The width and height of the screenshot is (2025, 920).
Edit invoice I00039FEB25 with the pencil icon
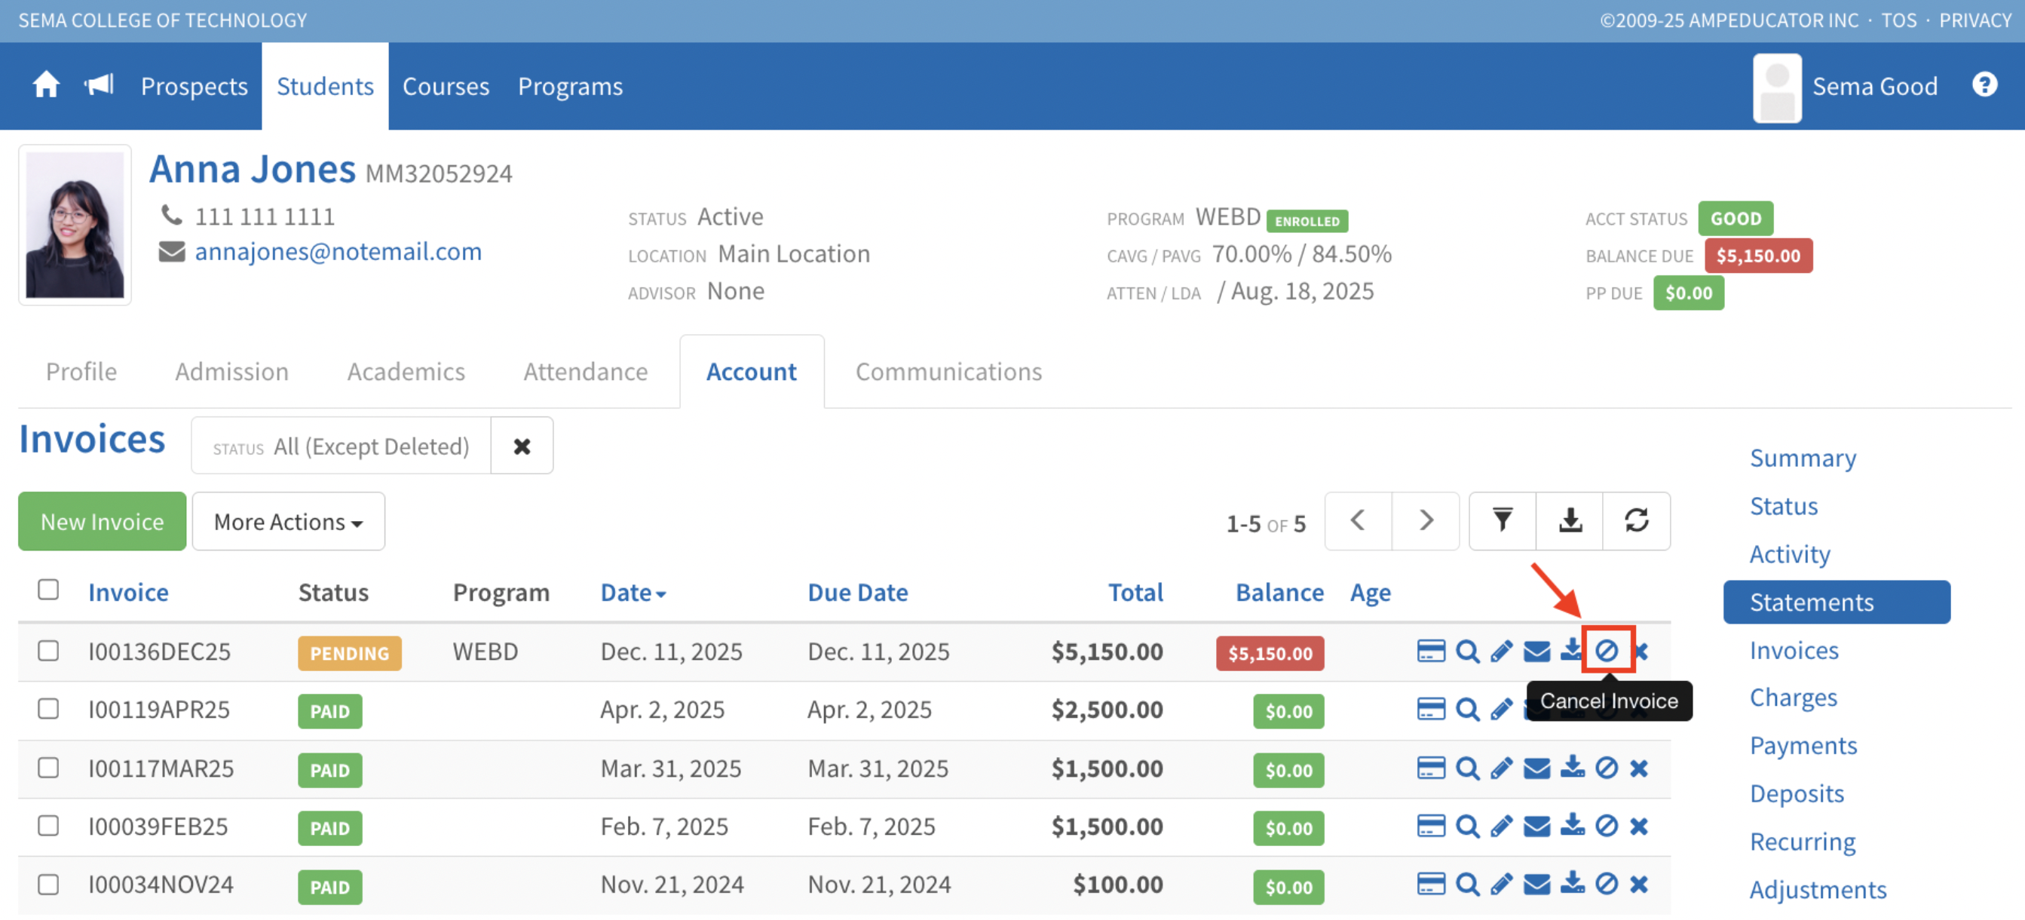(1501, 826)
